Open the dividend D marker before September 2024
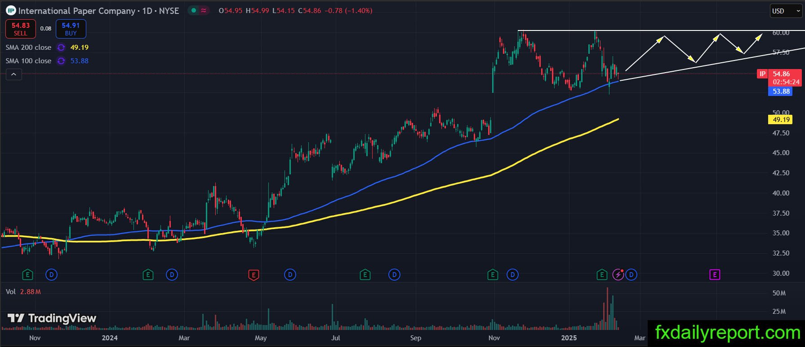The image size is (805, 347). [394, 274]
